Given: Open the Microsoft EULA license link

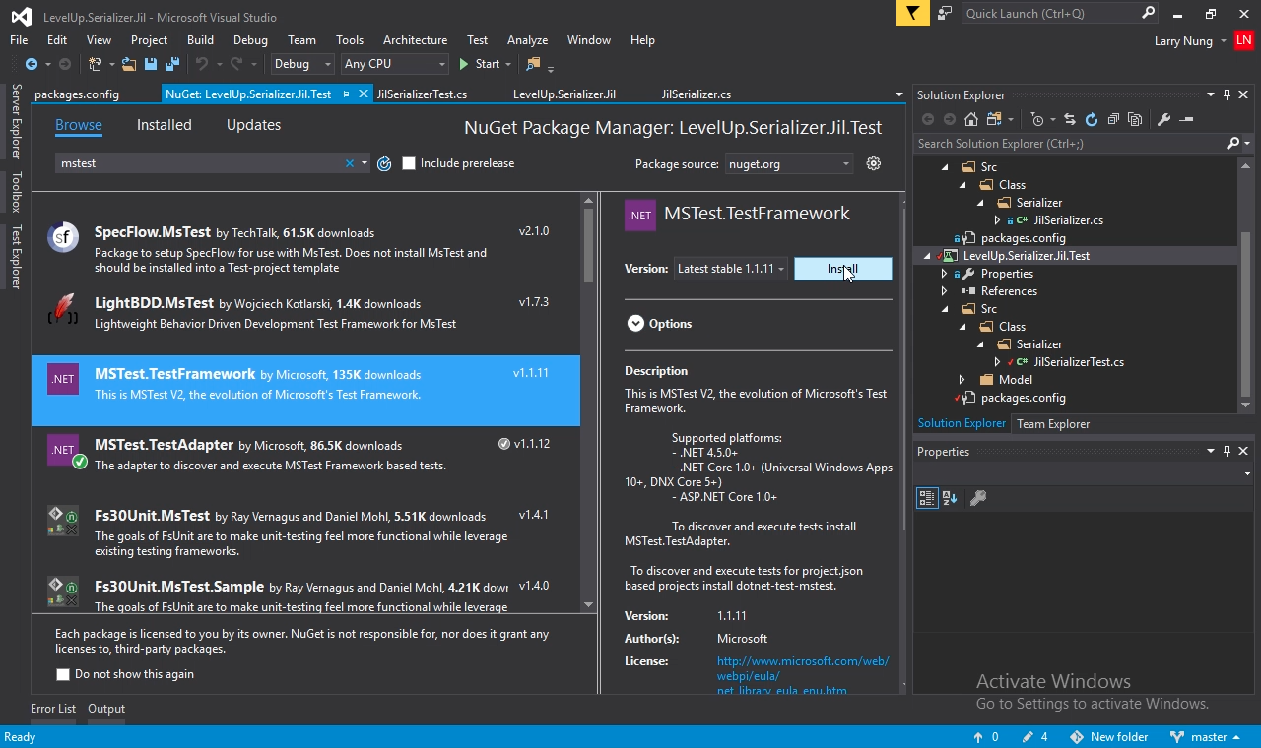Looking at the screenshot, I should pyautogui.click(x=803, y=676).
